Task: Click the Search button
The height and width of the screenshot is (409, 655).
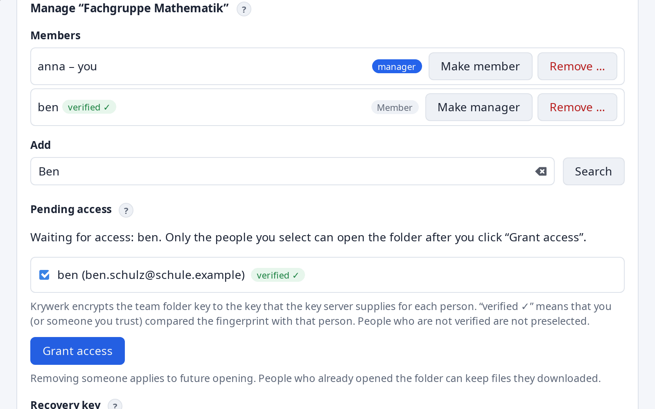Action: (x=593, y=171)
